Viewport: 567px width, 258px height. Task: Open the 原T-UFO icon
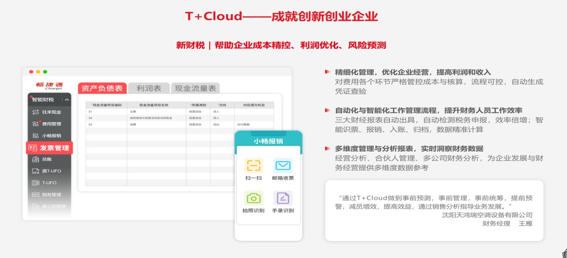[35, 171]
